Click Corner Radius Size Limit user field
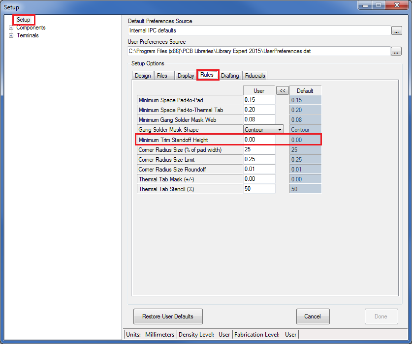Image resolution: width=412 pixels, height=344 pixels. (x=259, y=159)
